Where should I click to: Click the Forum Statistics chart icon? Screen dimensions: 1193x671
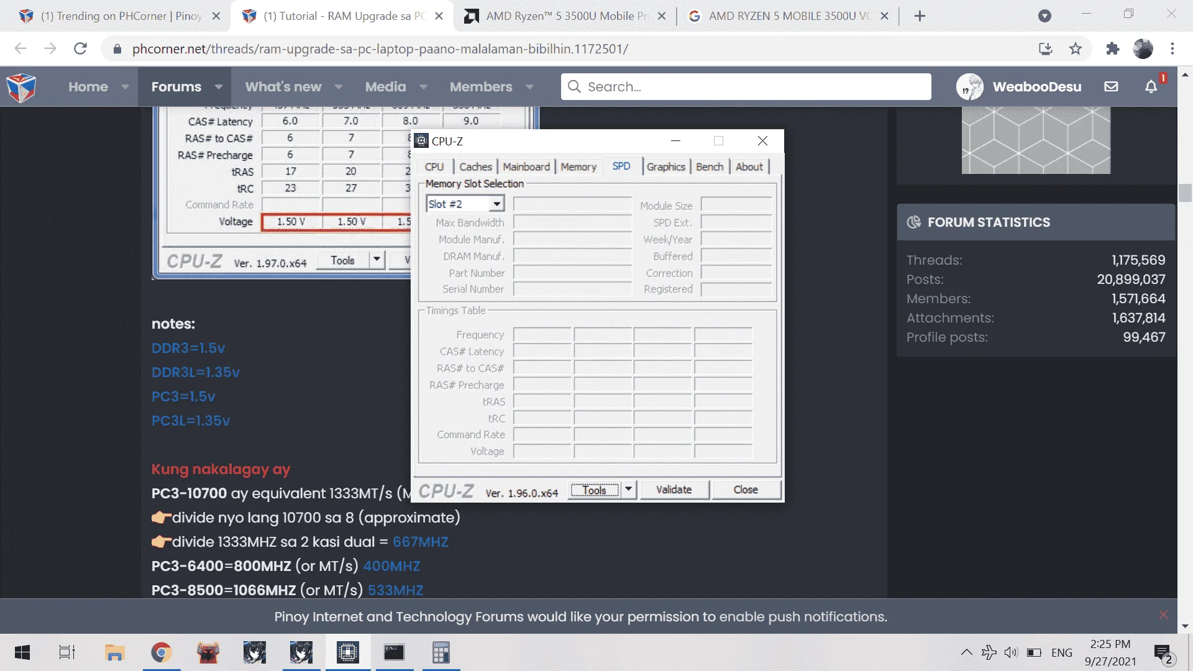tap(914, 222)
